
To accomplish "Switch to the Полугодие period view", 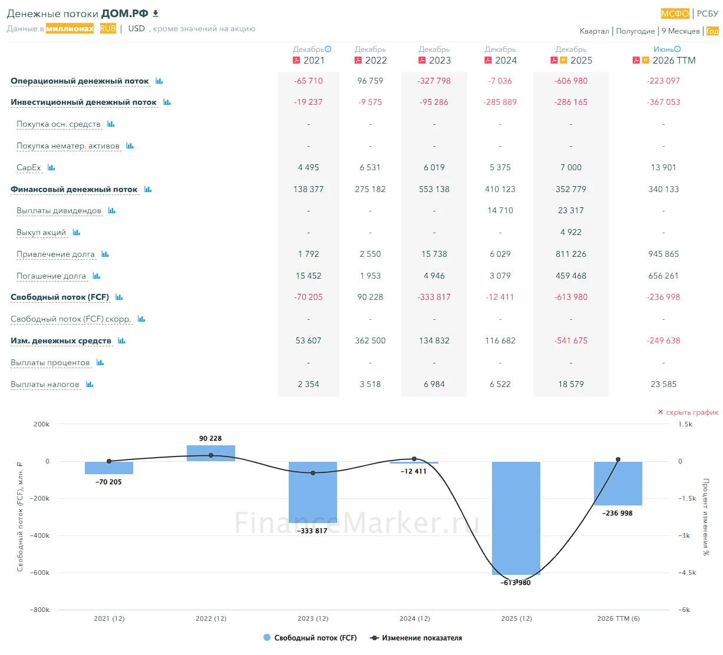I will pos(635,31).
